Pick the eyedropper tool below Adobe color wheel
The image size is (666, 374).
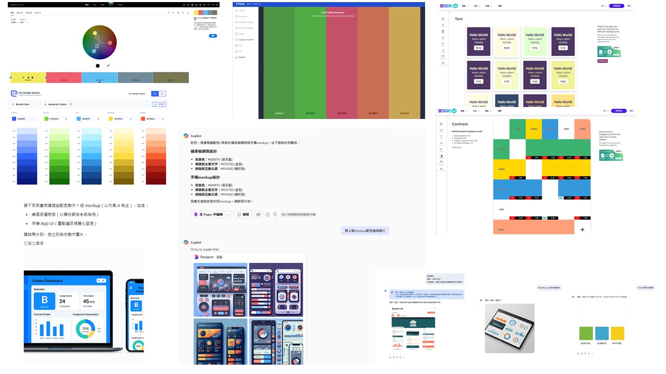pyautogui.click(x=108, y=66)
